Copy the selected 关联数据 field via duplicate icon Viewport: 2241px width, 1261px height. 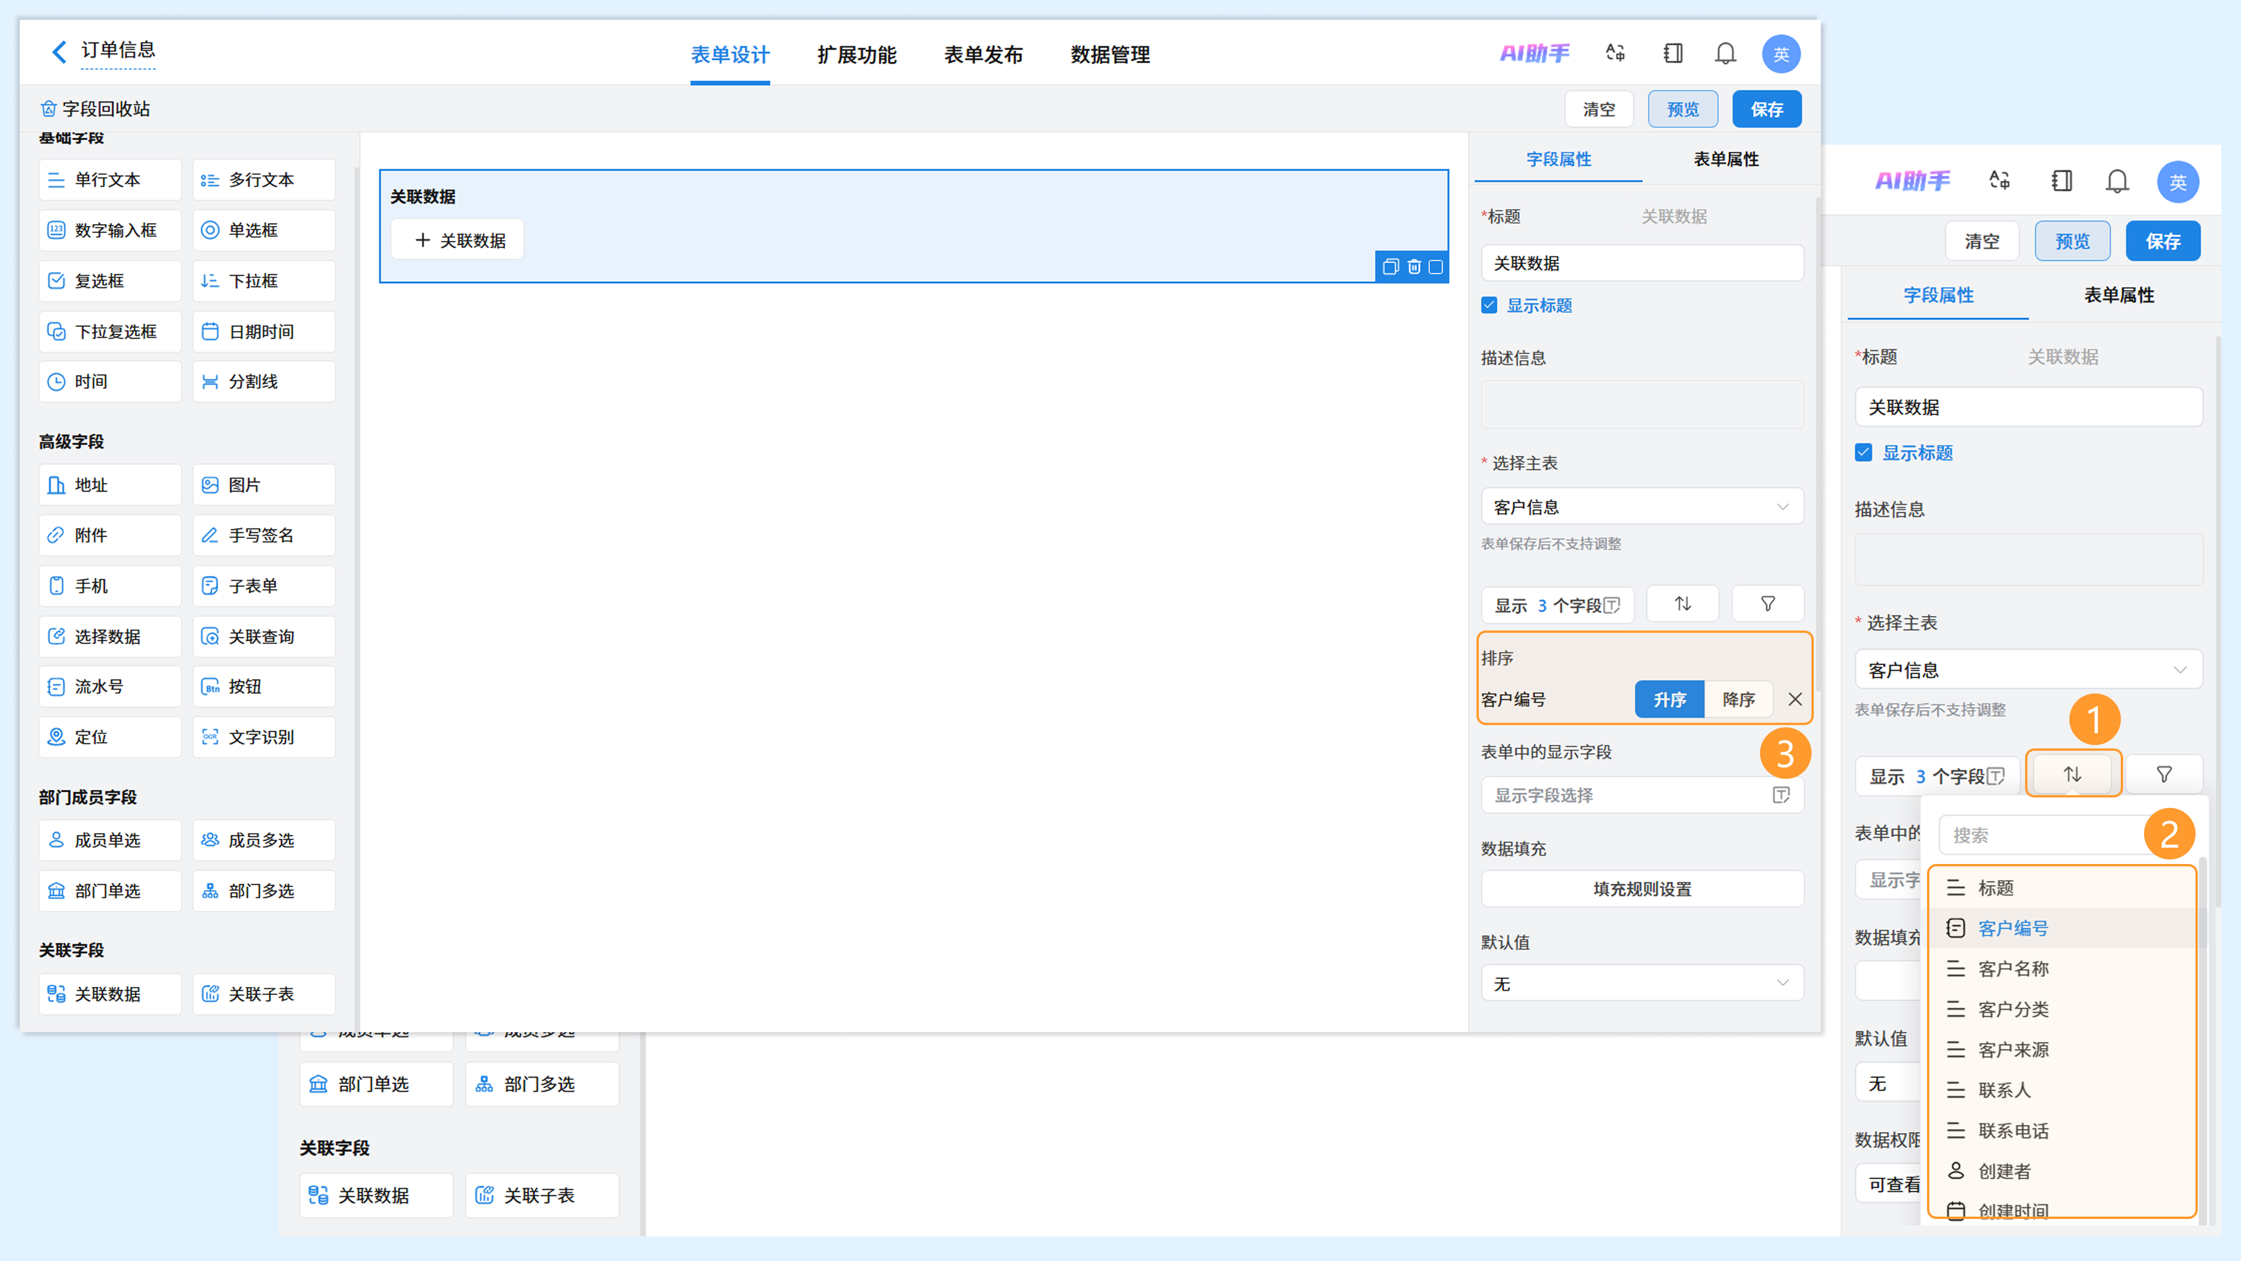(x=1390, y=267)
